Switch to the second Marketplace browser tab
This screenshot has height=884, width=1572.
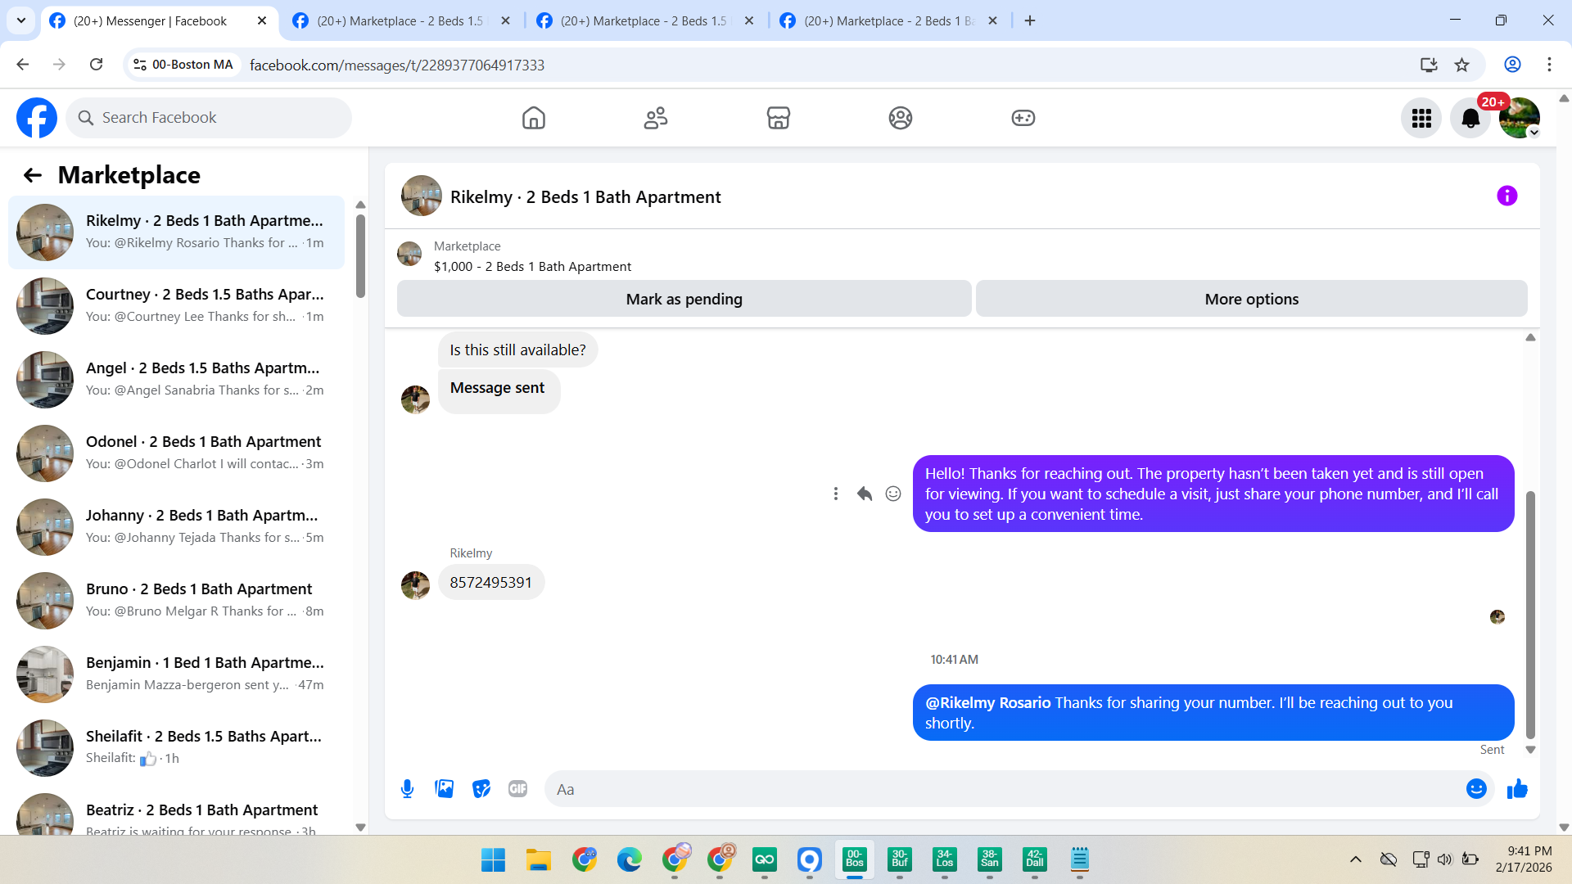(644, 20)
